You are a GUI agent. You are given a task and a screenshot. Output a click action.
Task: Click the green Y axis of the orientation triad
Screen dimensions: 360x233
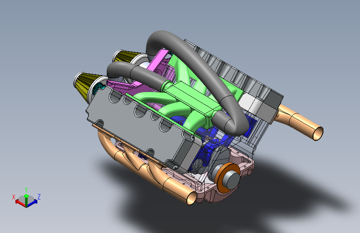tap(27, 200)
